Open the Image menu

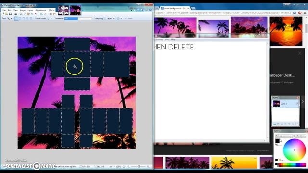point(23,10)
